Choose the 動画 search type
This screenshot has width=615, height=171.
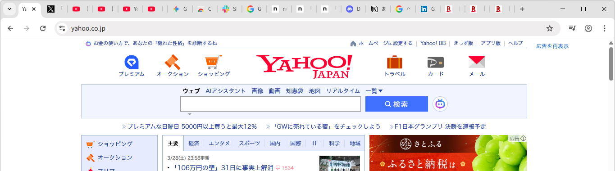click(x=274, y=91)
